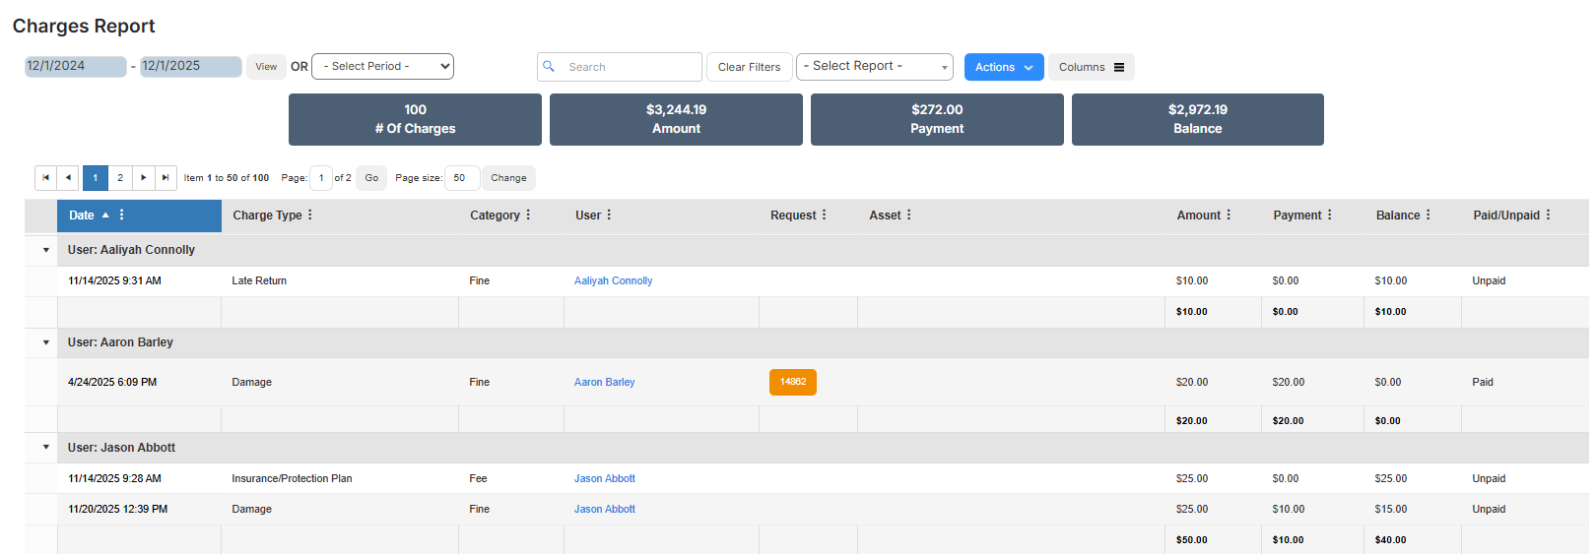Go to next page arrow
Viewport: 1596px width, 554px height.
click(144, 178)
